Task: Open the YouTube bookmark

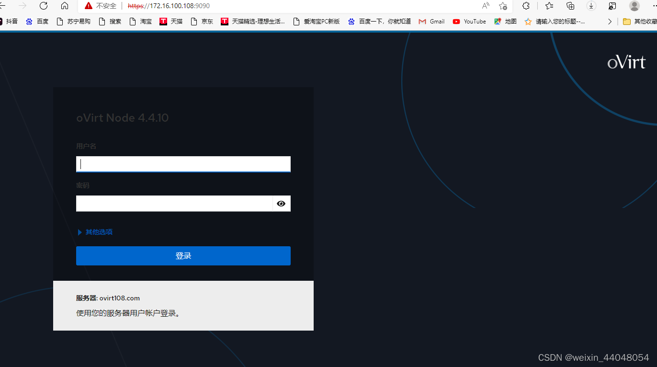Action: 469,22
